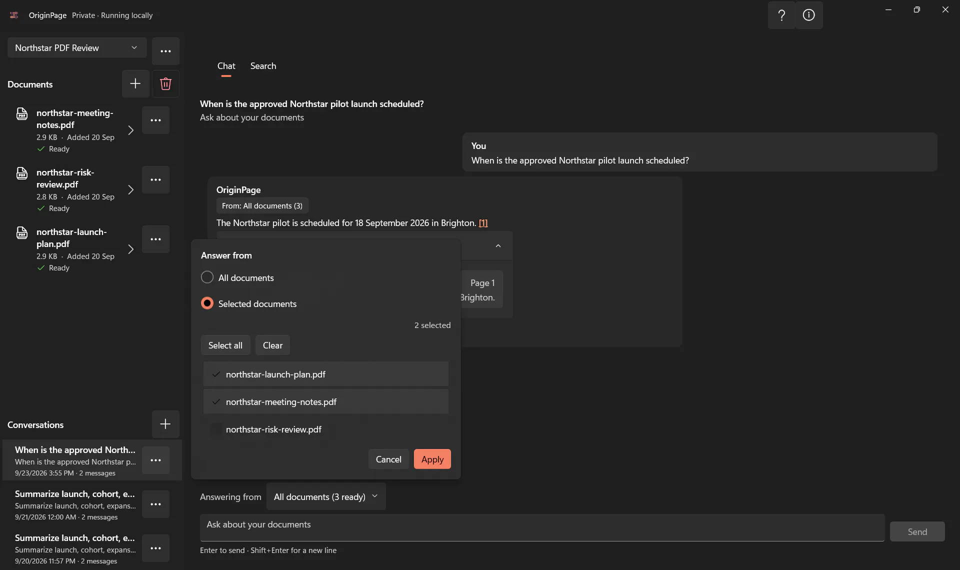Select the All documents radio option
This screenshot has height=570, width=960.
tap(207, 277)
